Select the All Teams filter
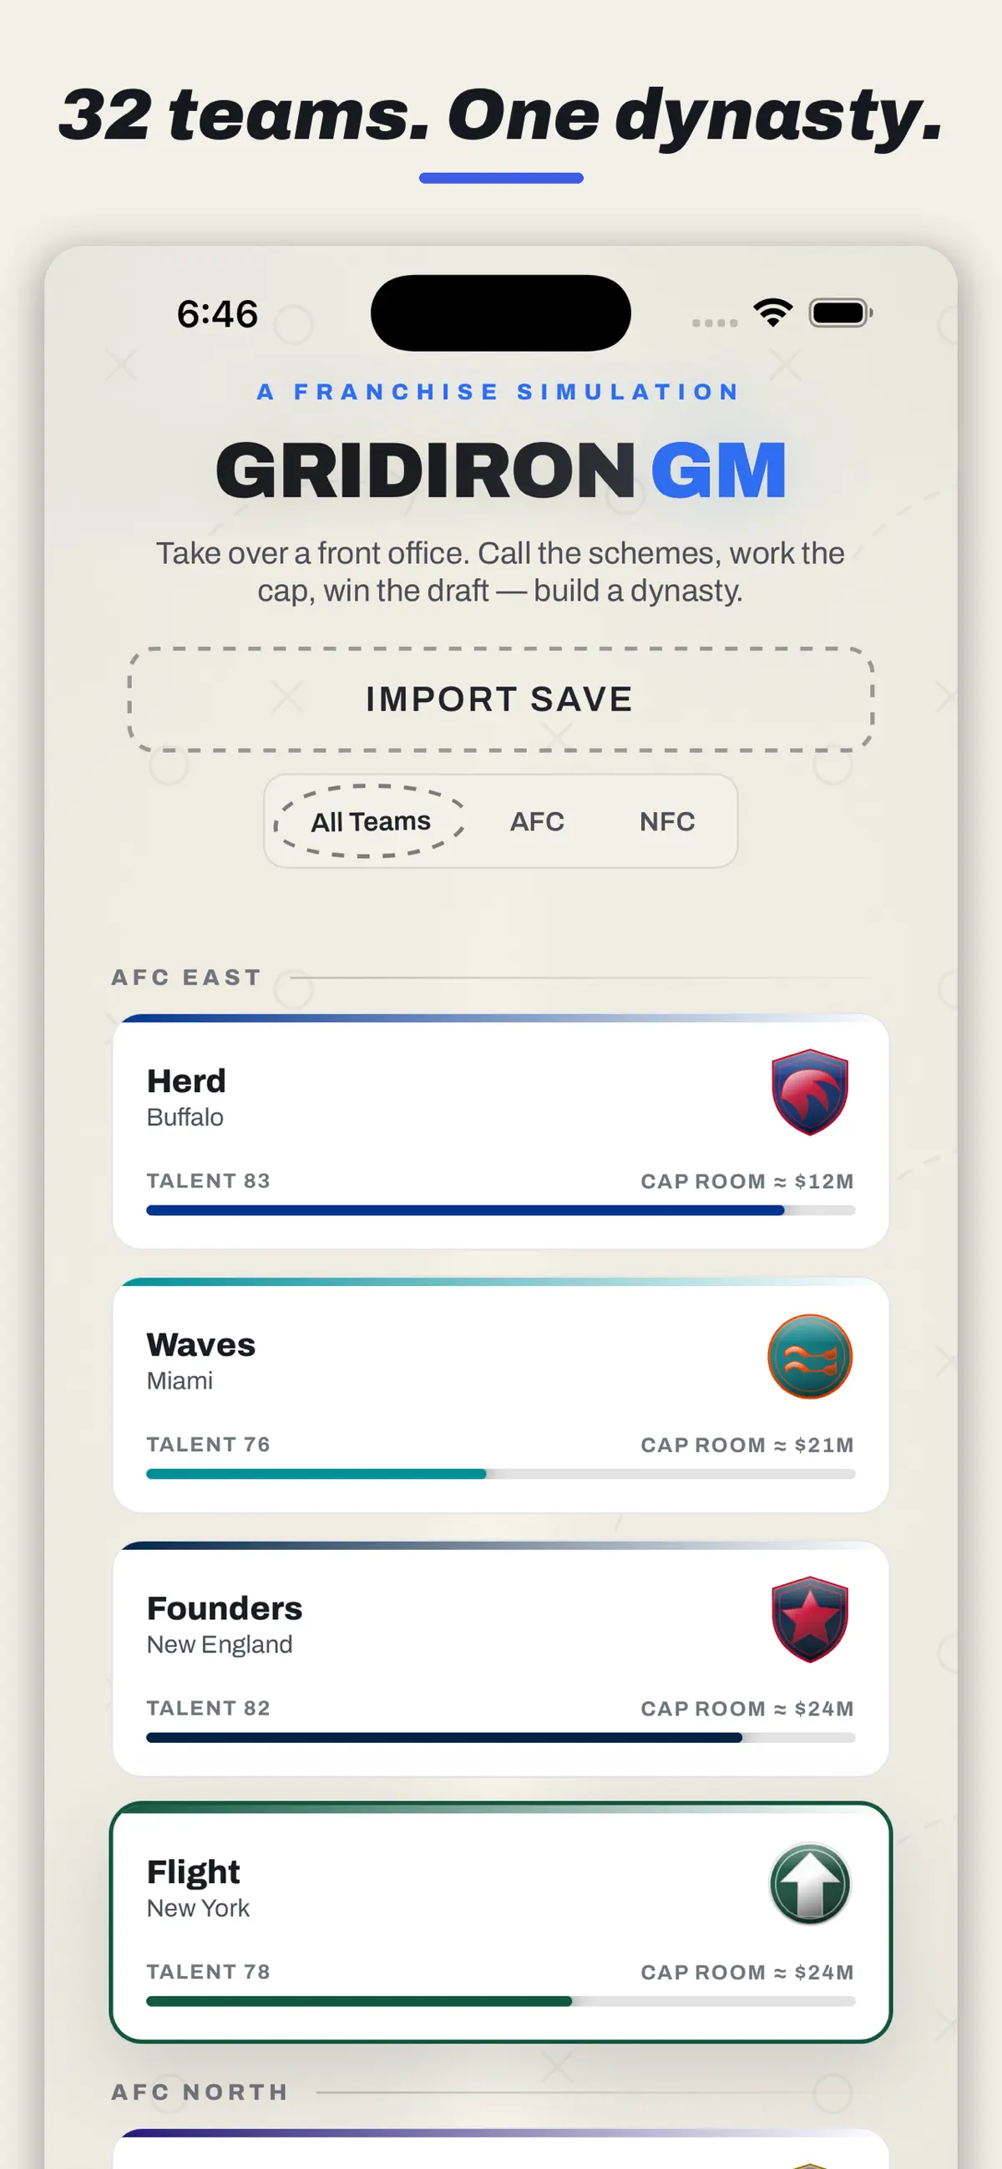The image size is (1002, 2169). click(x=370, y=821)
